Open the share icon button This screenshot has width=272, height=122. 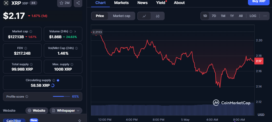pyautogui.click(x=78, y=3)
